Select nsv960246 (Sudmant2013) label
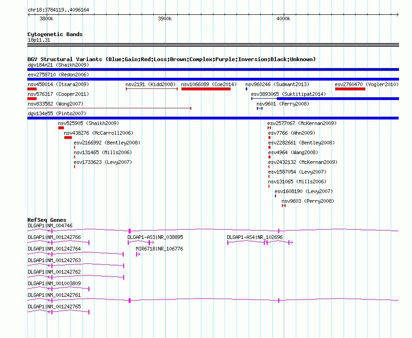This screenshot has width=412, height=338. click(277, 84)
